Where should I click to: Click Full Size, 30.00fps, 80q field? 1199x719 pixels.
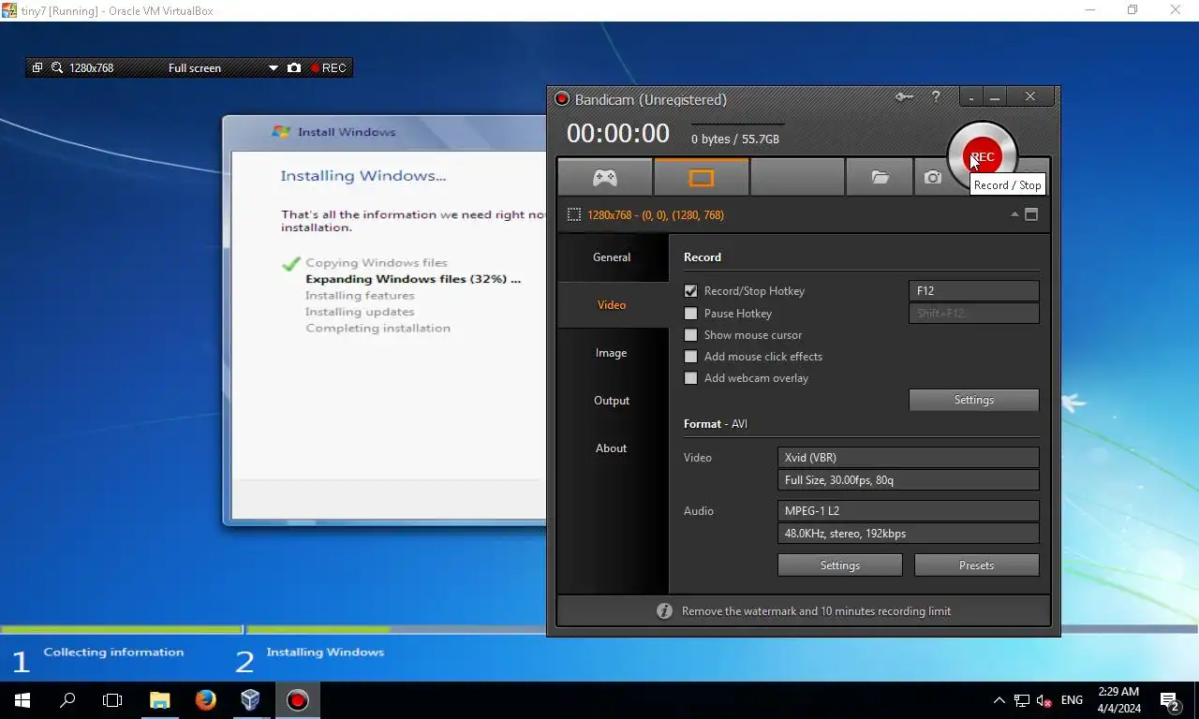(x=909, y=480)
